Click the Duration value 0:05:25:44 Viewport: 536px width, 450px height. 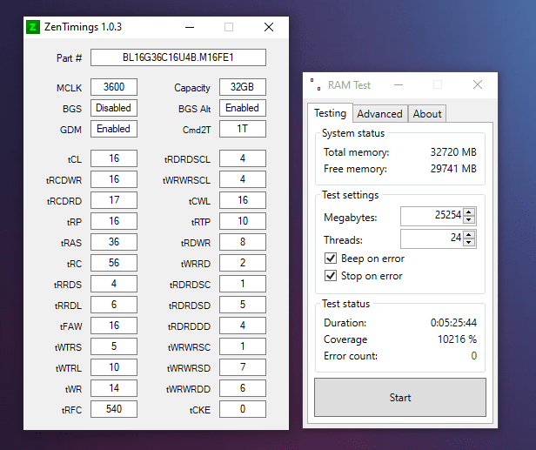453,322
